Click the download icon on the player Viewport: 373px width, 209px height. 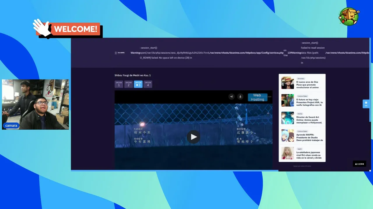pos(240,97)
